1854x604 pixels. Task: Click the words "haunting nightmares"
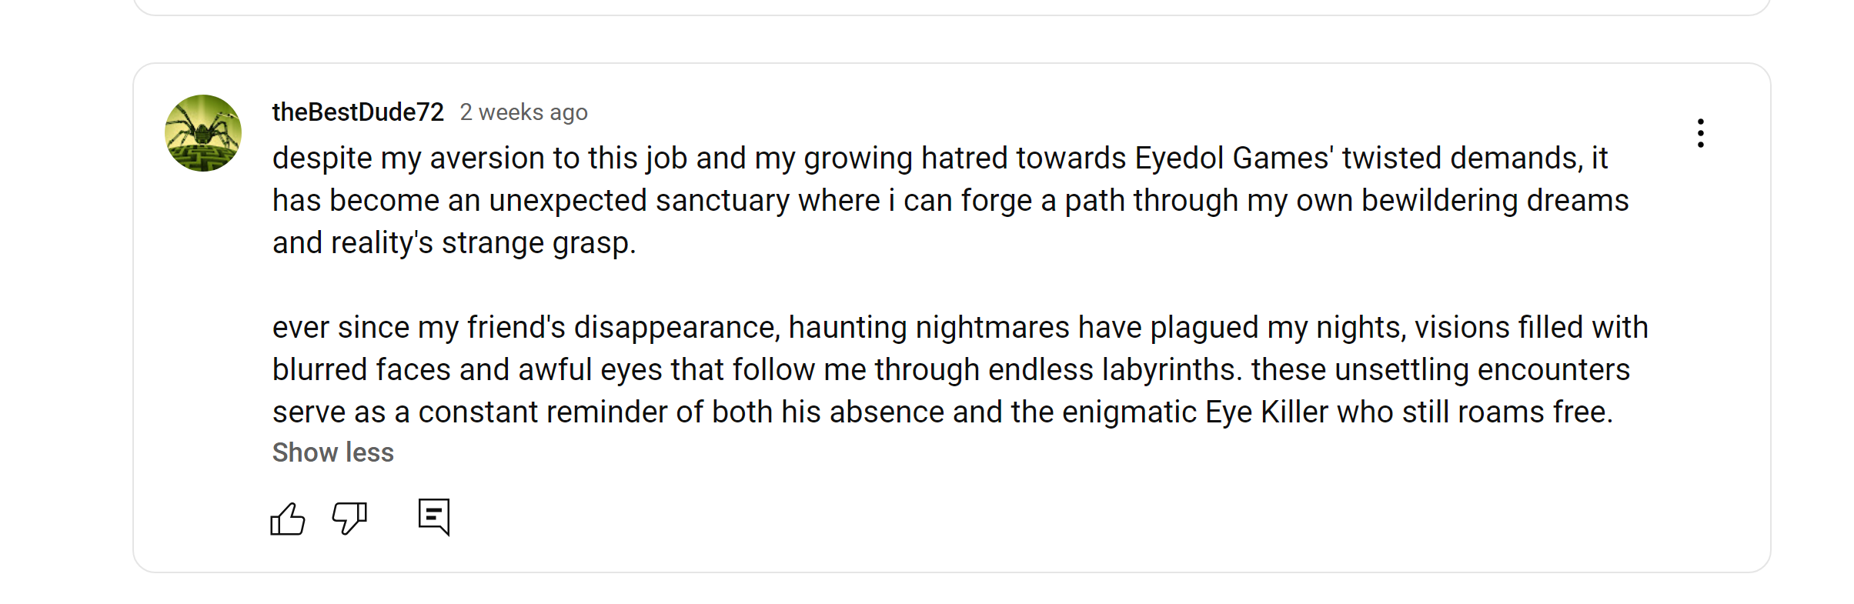[928, 328]
